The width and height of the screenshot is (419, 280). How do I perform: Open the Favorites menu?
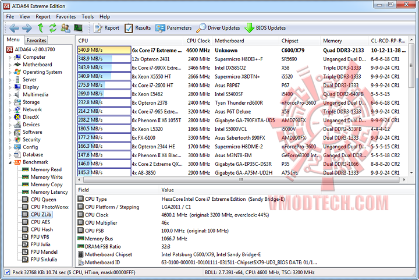66,16
